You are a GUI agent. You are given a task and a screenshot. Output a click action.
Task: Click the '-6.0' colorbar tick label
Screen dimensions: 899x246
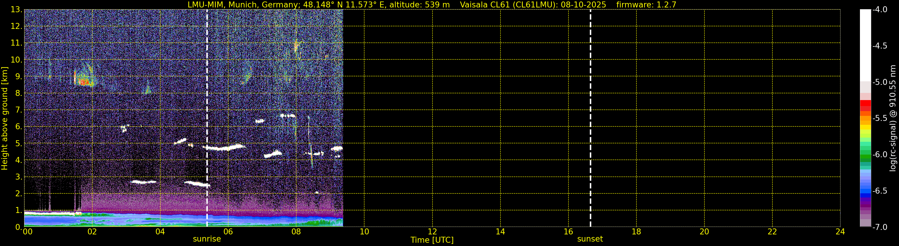point(879,154)
